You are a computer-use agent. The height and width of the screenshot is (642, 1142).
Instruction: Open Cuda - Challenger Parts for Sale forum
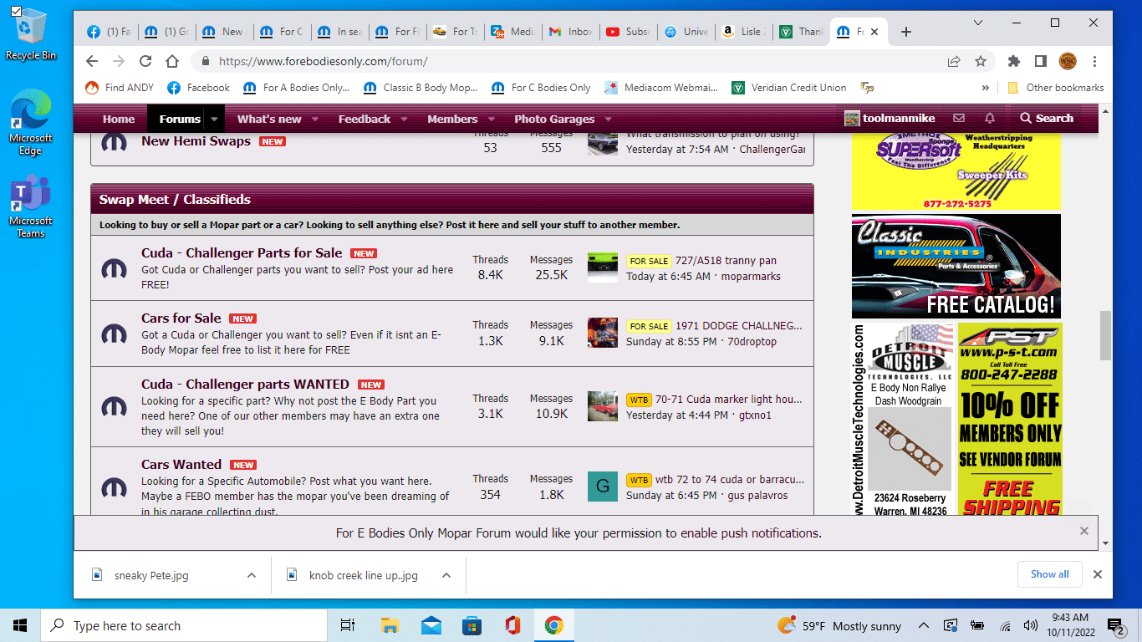point(242,252)
